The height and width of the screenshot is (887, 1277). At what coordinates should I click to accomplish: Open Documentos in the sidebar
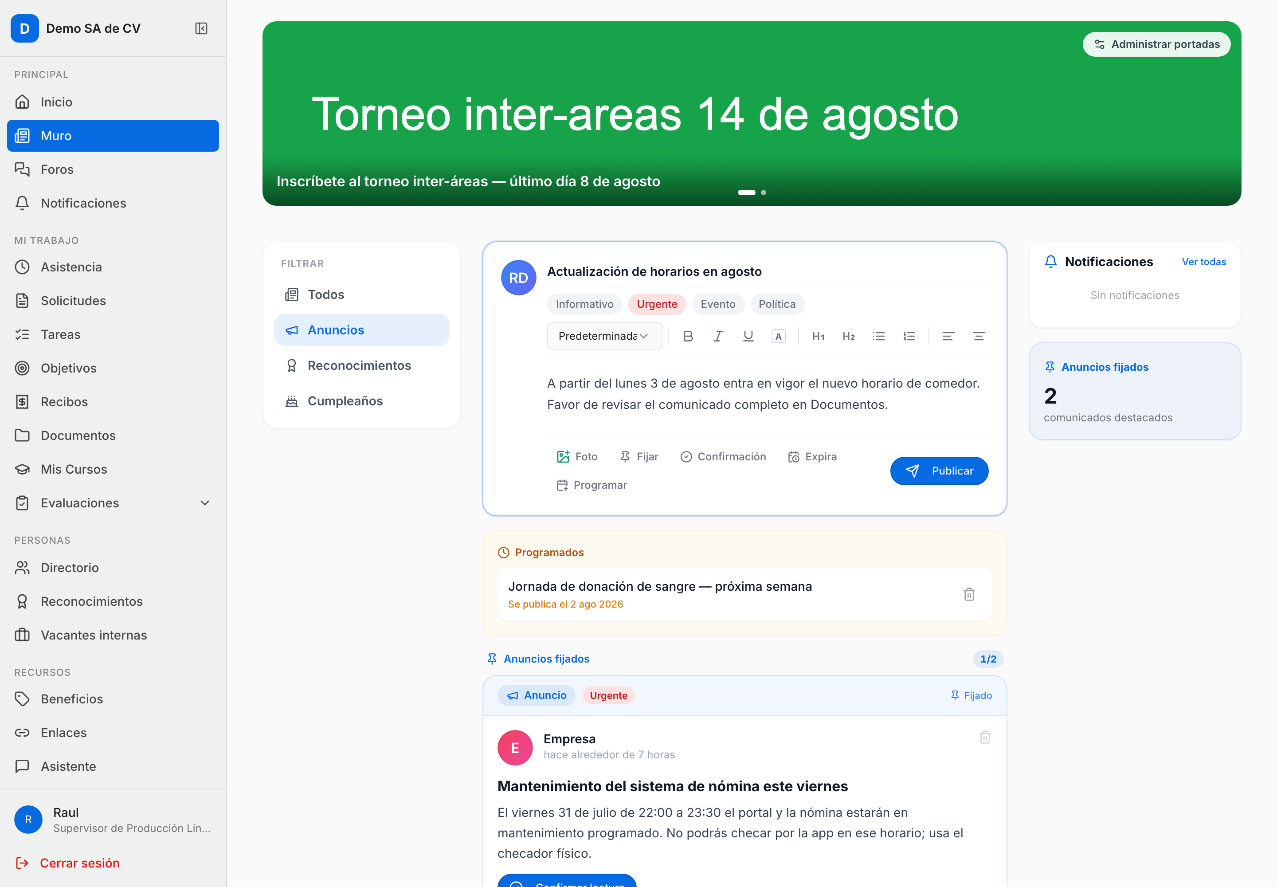pyautogui.click(x=113, y=436)
